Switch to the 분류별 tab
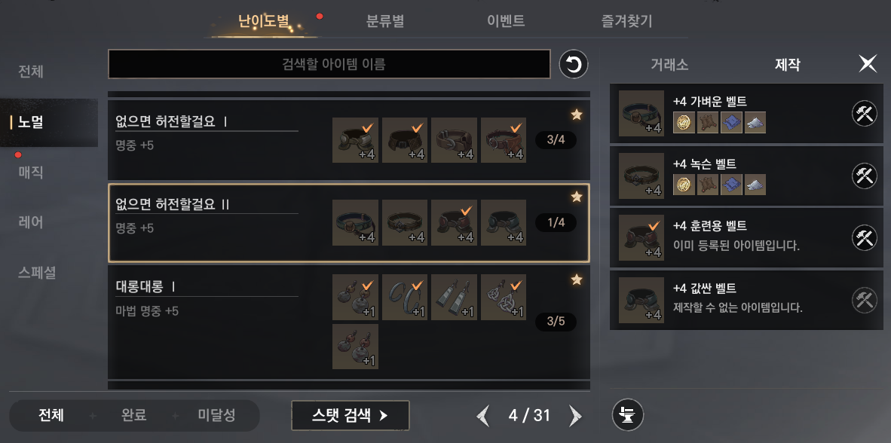The height and width of the screenshot is (443, 891). pos(385,22)
